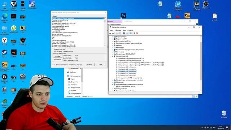
Task: Click the blue Help toolbar icon in Device Manager
Action: point(124,34)
